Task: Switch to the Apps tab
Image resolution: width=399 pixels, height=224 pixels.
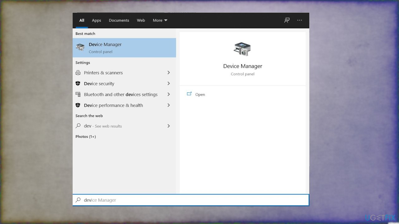Action: (96, 20)
